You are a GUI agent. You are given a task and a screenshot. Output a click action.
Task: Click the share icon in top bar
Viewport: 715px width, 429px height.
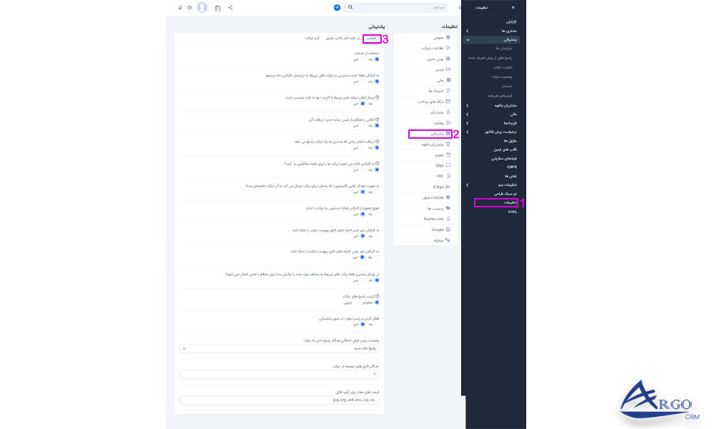(x=230, y=8)
